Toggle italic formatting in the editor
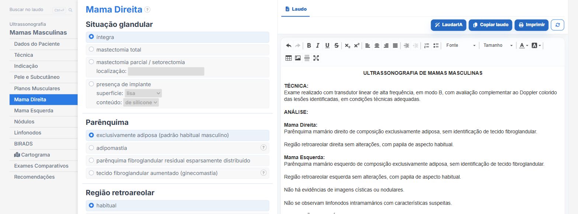Image resolution: width=578 pixels, height=214 pixels. click(x=318, y=45)
